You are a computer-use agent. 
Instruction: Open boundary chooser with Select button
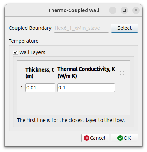(125, 28)
